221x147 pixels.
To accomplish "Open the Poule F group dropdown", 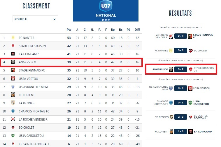I will point(35,19).
